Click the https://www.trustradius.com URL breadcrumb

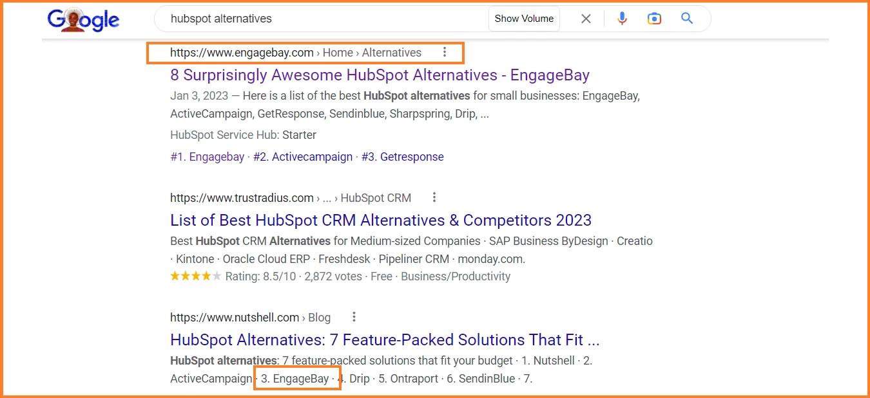pyautogui.click(x=242, y=197)
